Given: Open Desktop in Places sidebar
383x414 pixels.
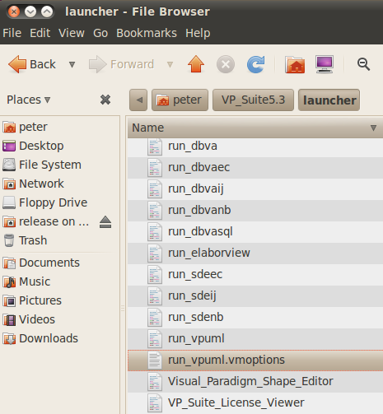Looking at the screenshot, I should point(60,146).
